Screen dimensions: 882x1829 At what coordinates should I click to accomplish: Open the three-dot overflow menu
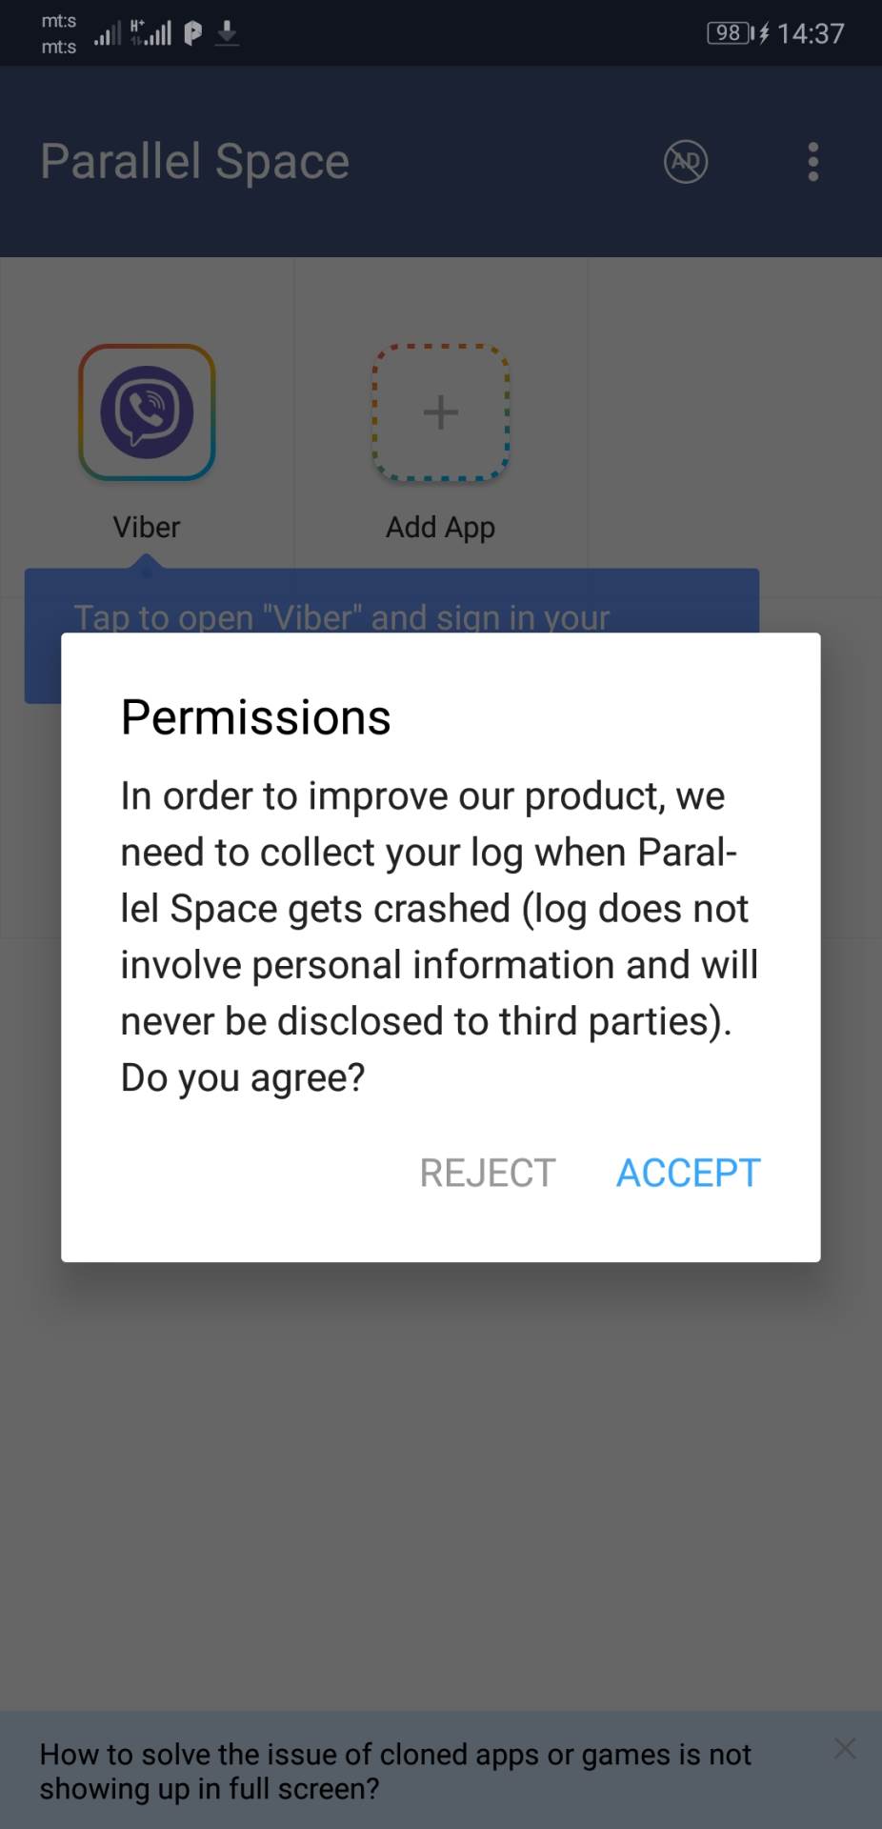pyautogui.click(x=812, y=161)
